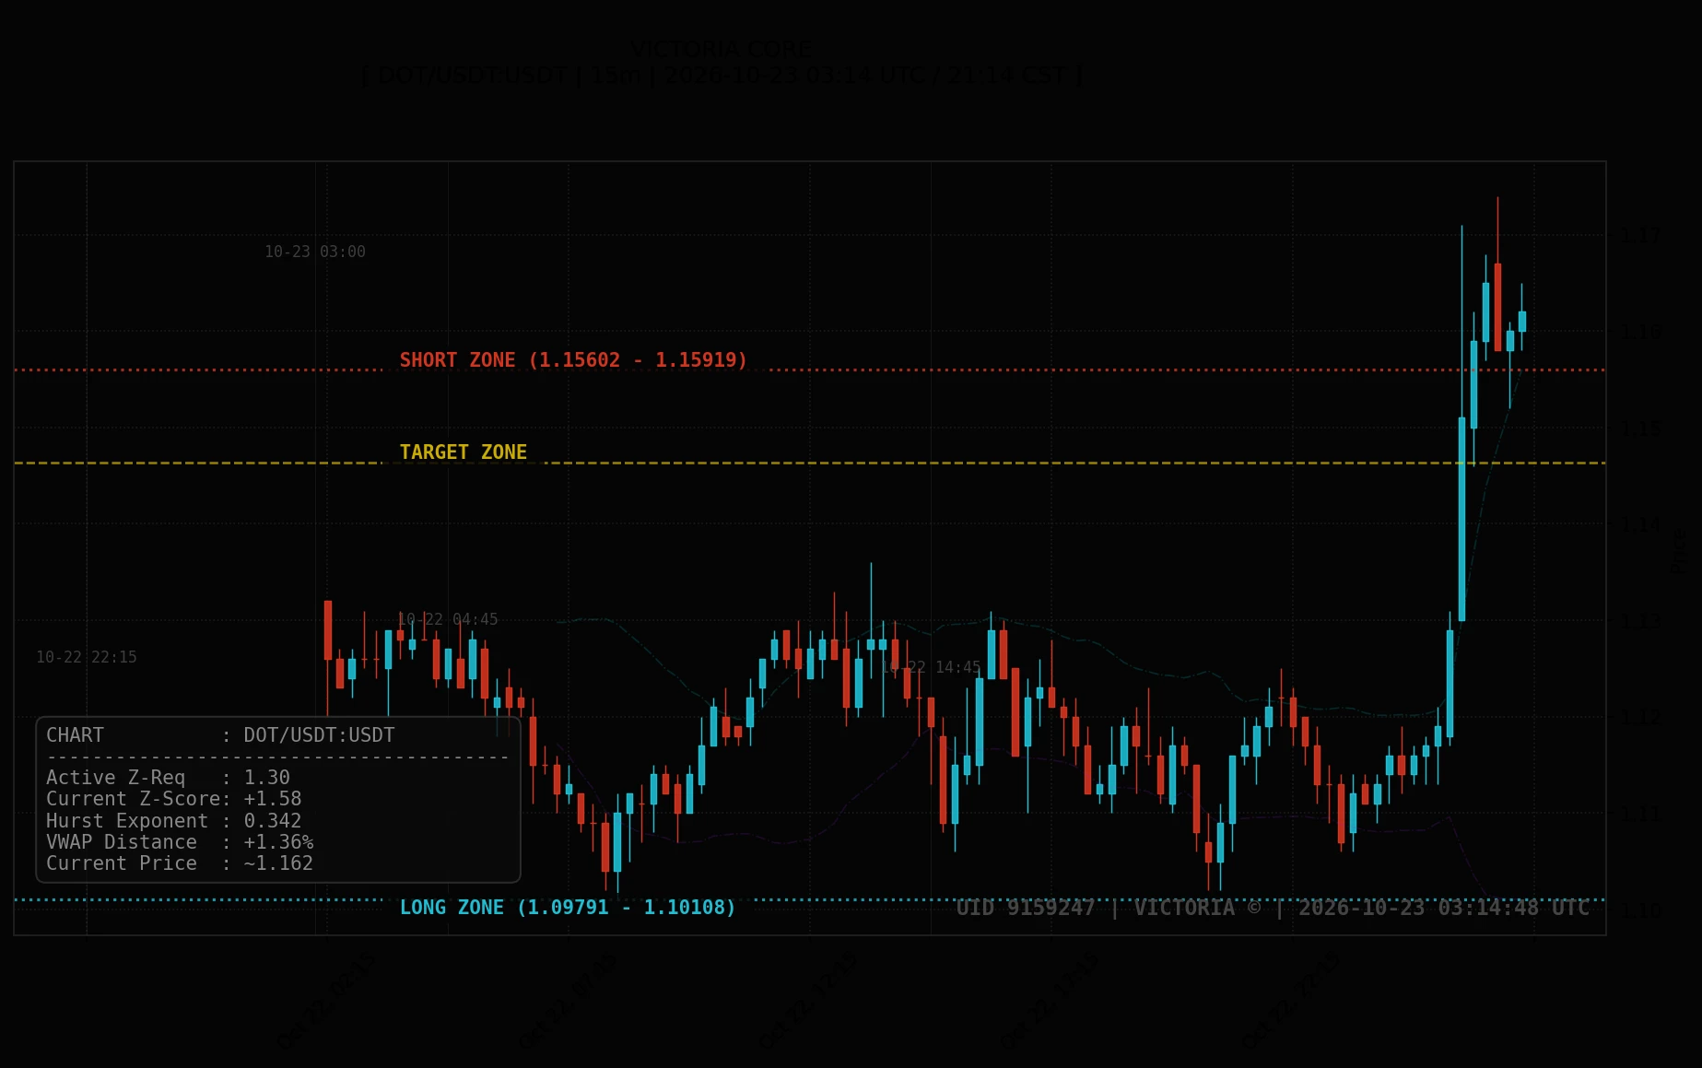The height and width of the screenshot is (1068, 1702).
Task: Click the Active Z-Req 1.30 row
Action: [x=168, y=778]
